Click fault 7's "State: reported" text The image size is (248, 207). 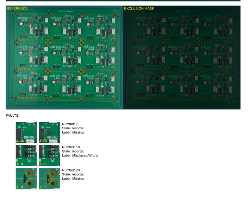(73, 128)
